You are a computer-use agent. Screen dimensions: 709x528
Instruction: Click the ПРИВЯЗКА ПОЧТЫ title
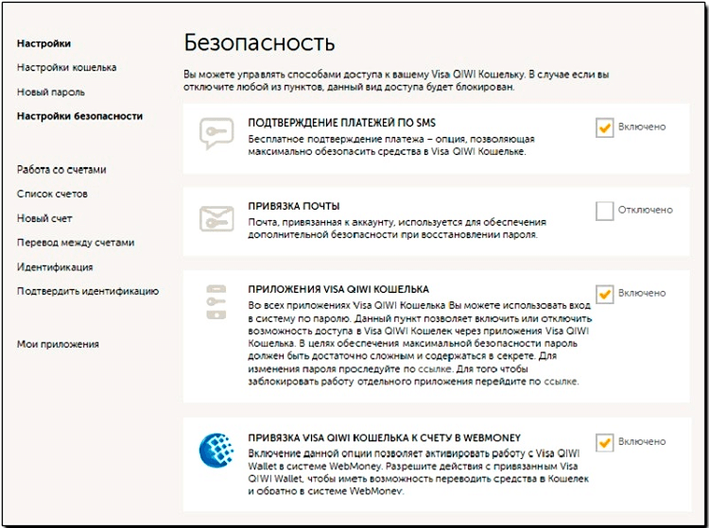click(294, 207)
